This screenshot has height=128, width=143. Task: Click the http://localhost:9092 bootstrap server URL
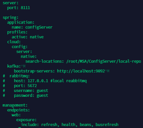click(x=81, y=71)
